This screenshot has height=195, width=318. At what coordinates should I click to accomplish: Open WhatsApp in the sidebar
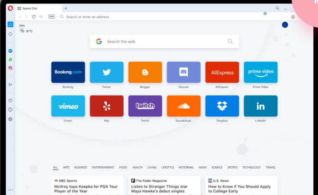pyautogui.click(x=10, y=59)
